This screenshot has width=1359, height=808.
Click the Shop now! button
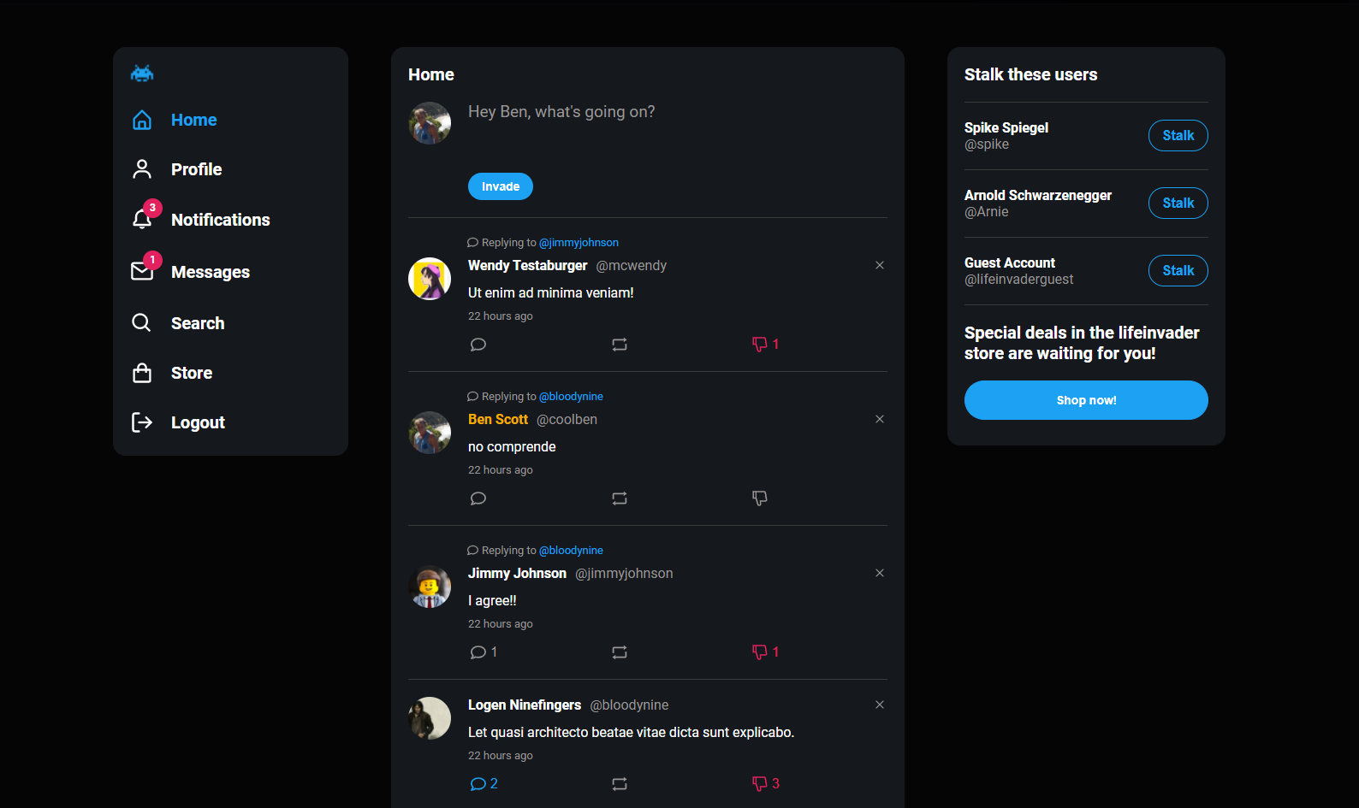tap(1086, 400)
